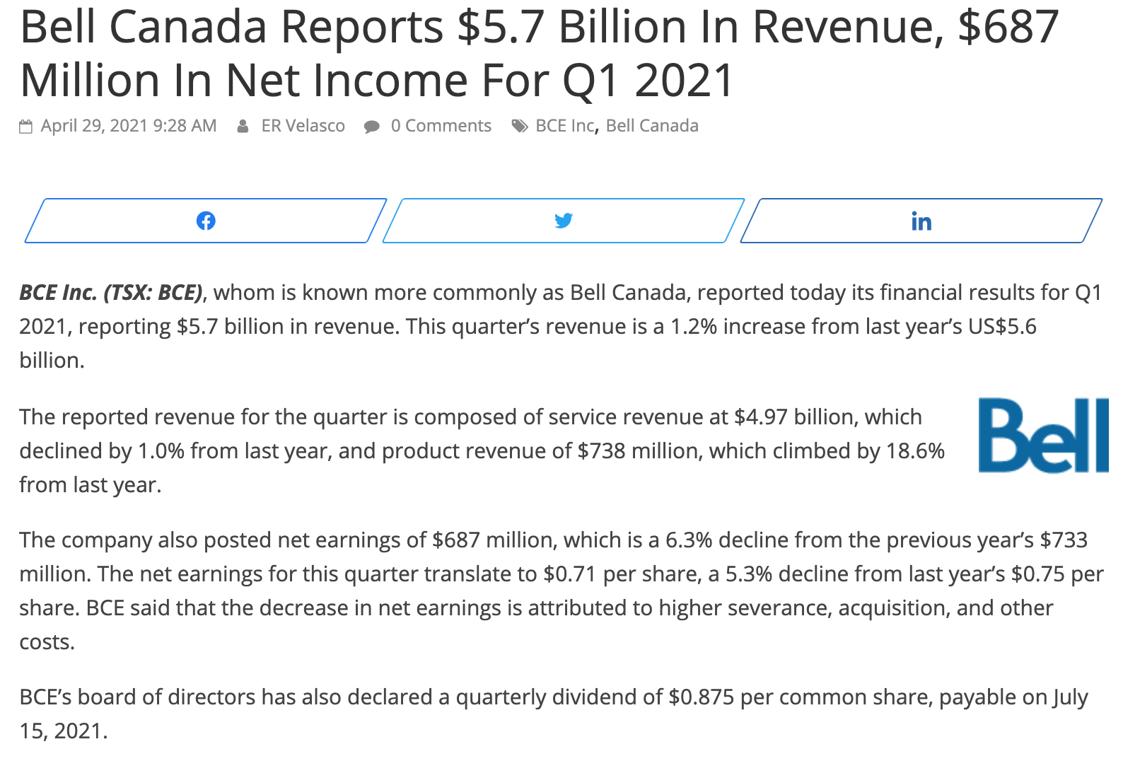Share the article on Facebook

point(206,221)
